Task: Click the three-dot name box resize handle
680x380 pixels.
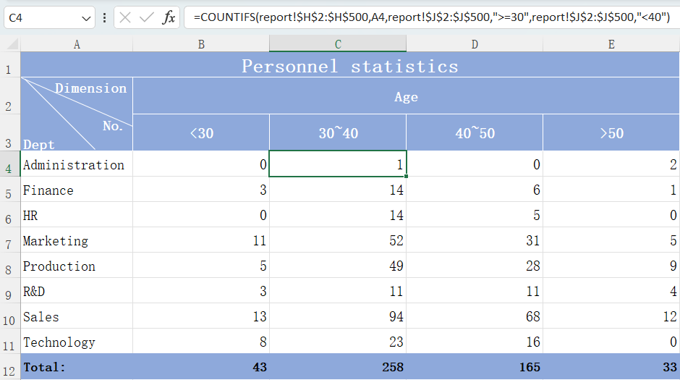Action: 105,17
